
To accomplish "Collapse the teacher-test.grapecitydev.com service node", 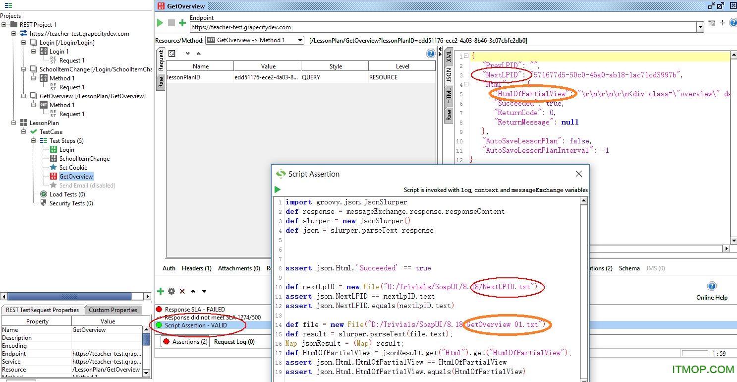I will tap(14, 33).
